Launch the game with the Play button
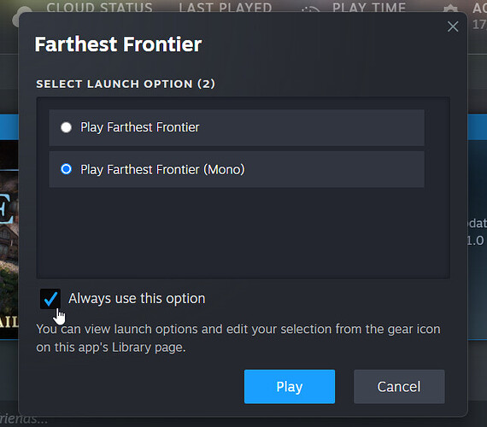The height and width of the screenshot is (427, 487). 290,387
